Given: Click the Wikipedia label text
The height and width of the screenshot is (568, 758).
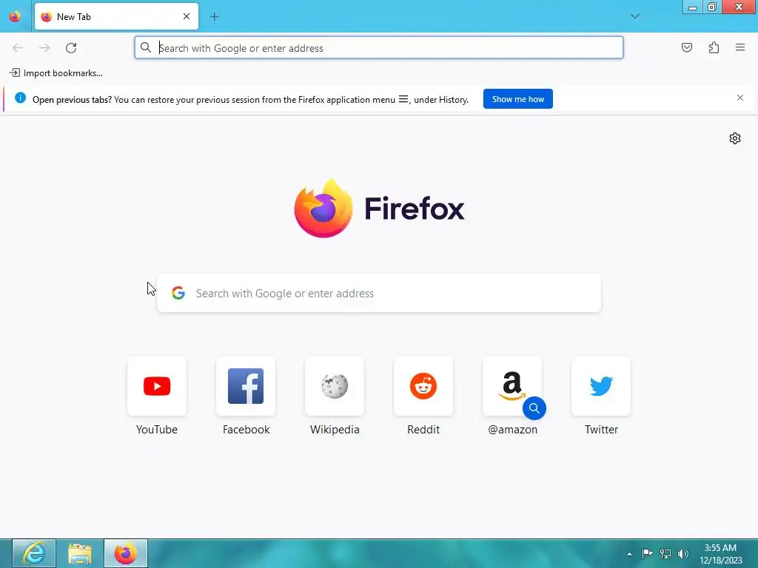Looking at the screenshot, I should coord(335,430).
